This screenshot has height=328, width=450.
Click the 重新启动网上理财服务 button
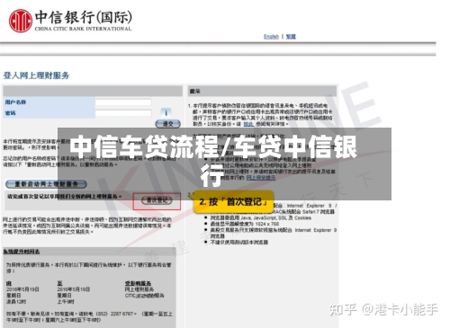46,184
